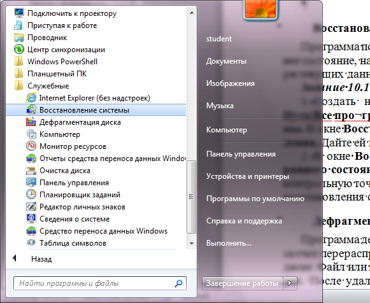The width and height of the screenshot is (370, 303).
Task: Select the Планшетный ПК folder label
Action: coord(57,74)
